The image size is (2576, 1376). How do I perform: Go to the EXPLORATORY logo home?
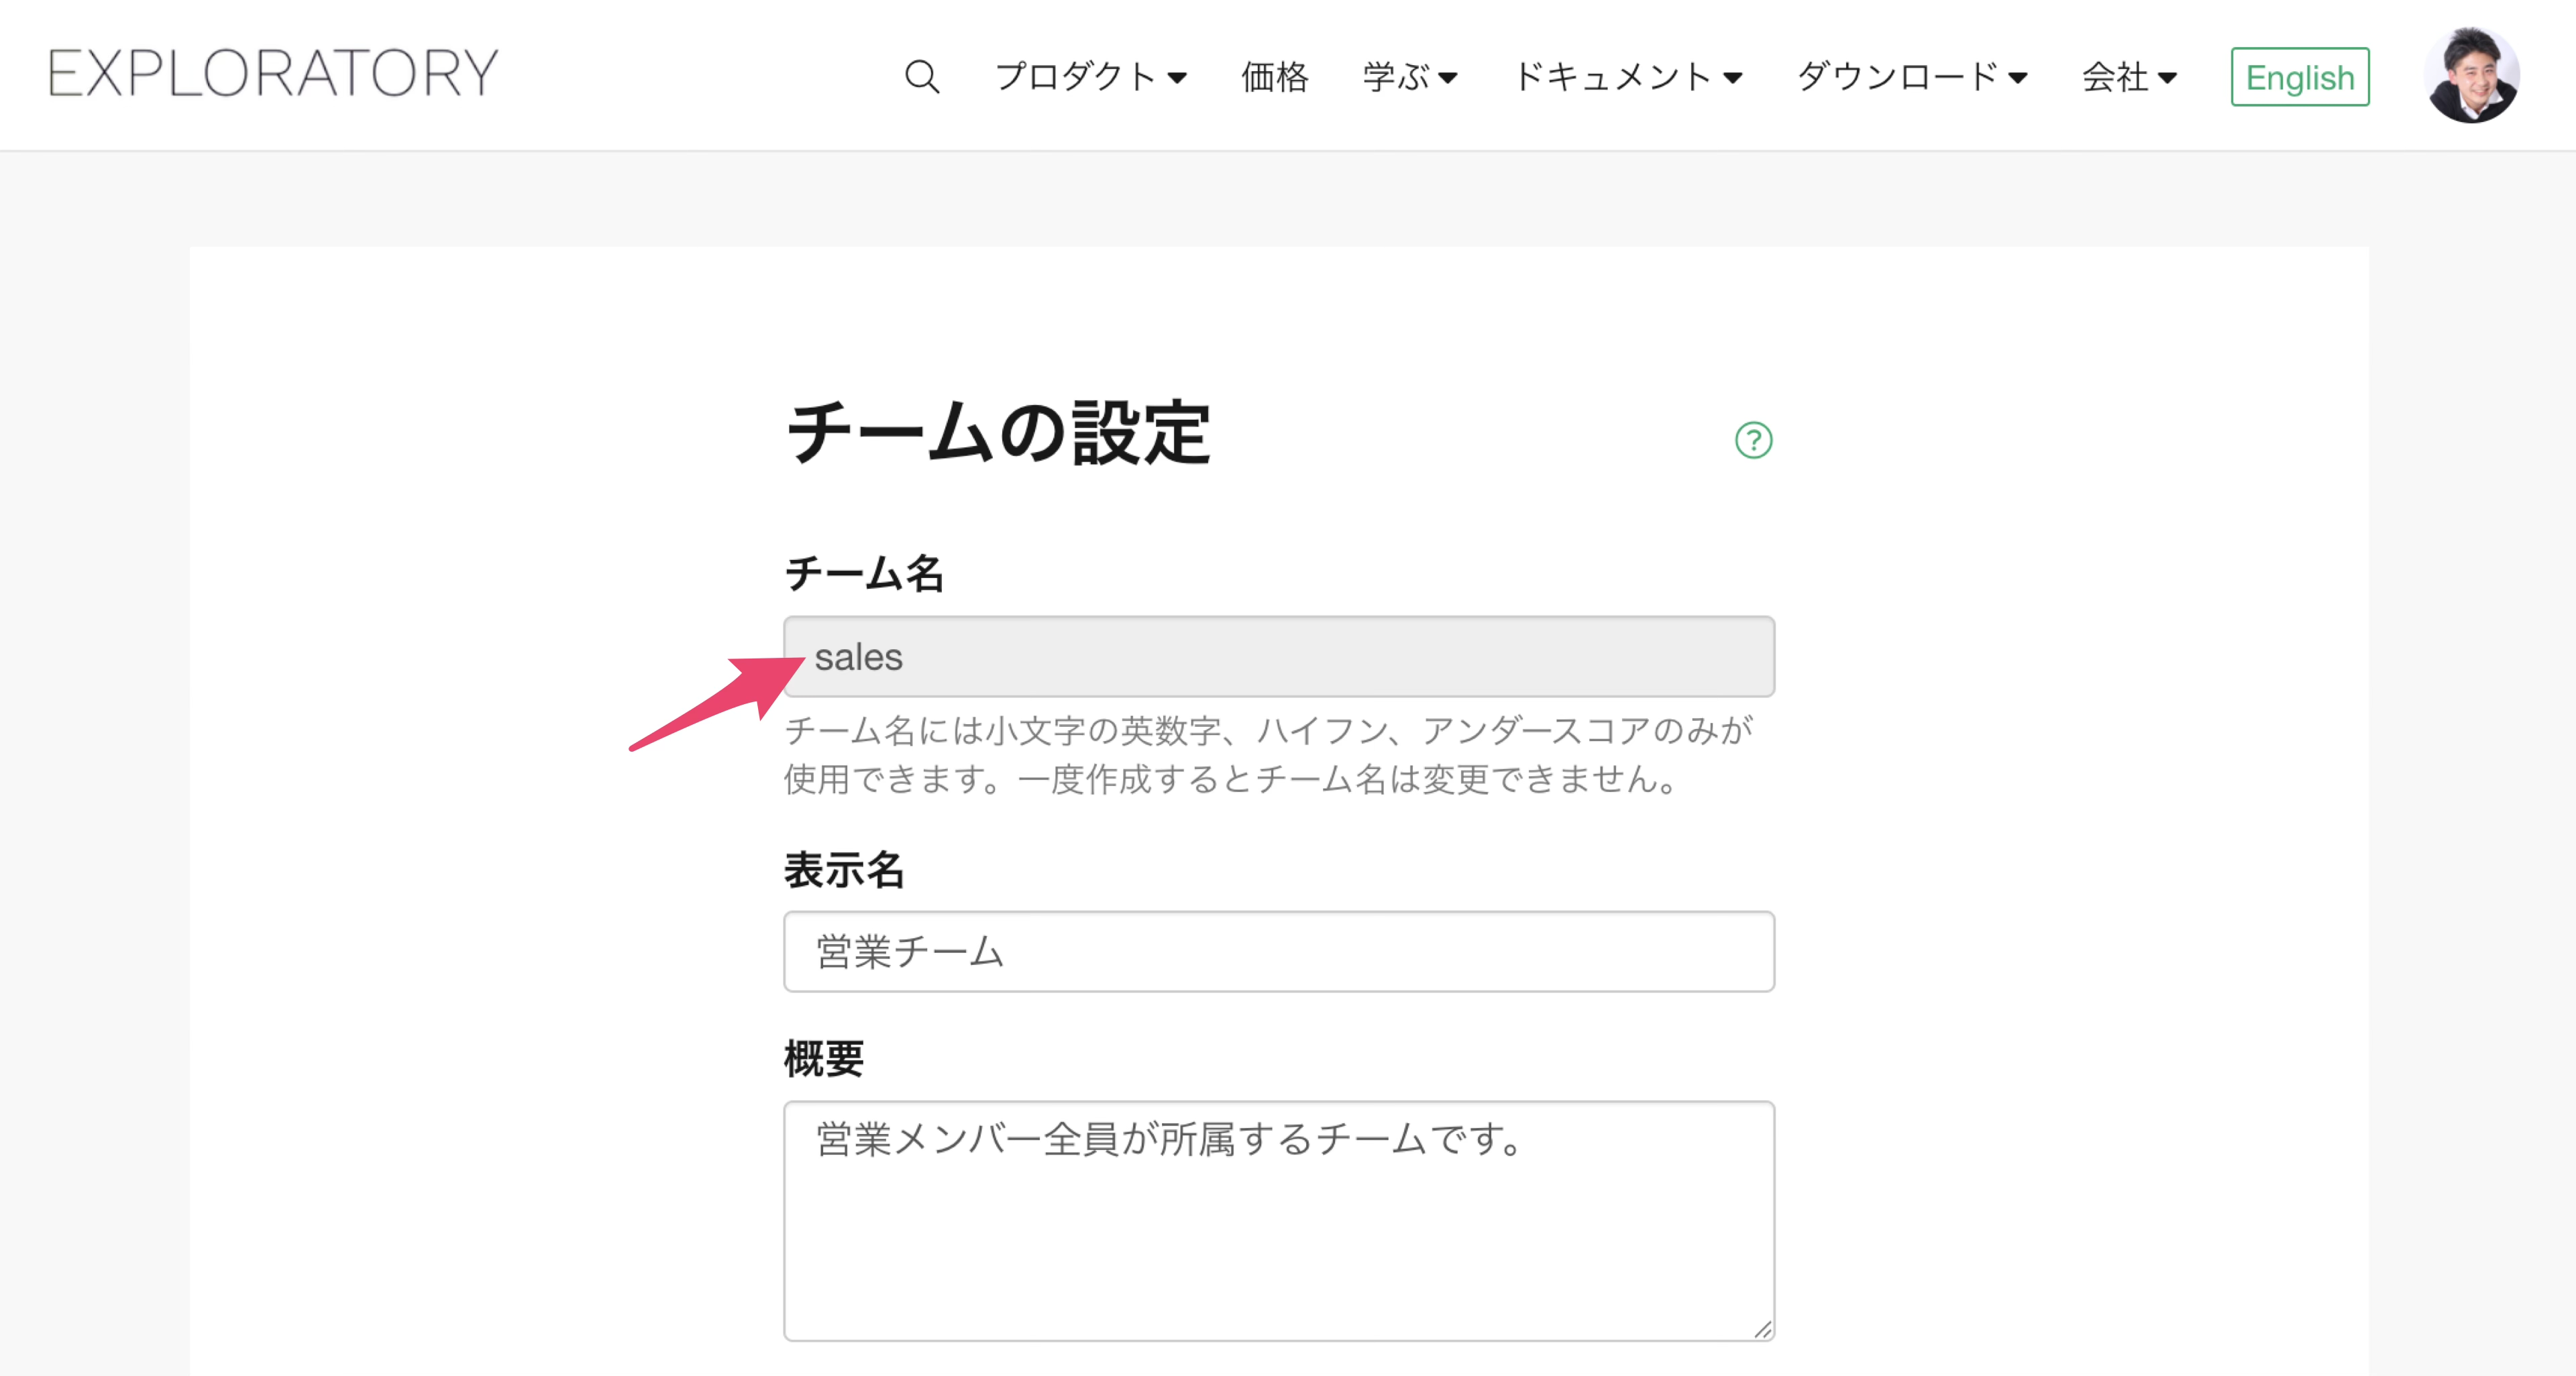(273, 74)
